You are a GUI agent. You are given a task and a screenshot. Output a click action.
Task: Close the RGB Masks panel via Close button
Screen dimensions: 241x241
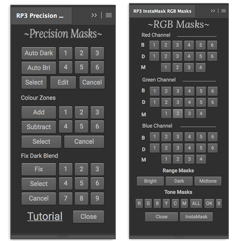(161, 217)
